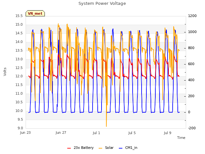The image size is (205, 154).
Task: Click the Solar spike dipping below 9.5 volts
Action: click(106, 123)
